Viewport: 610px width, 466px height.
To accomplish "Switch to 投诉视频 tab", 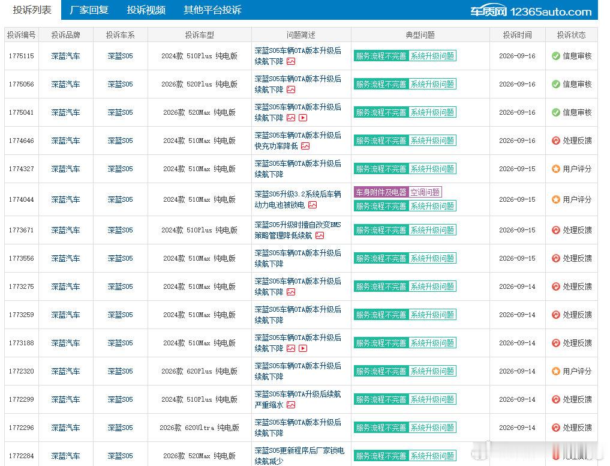I will coord(146,10).
